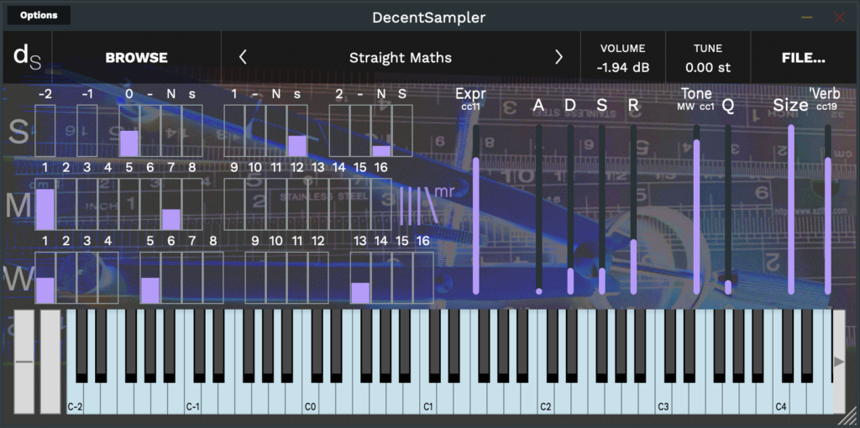860x428 pixels.
Task: Click the M row bar numbered 1
Action: pos(45,204)
